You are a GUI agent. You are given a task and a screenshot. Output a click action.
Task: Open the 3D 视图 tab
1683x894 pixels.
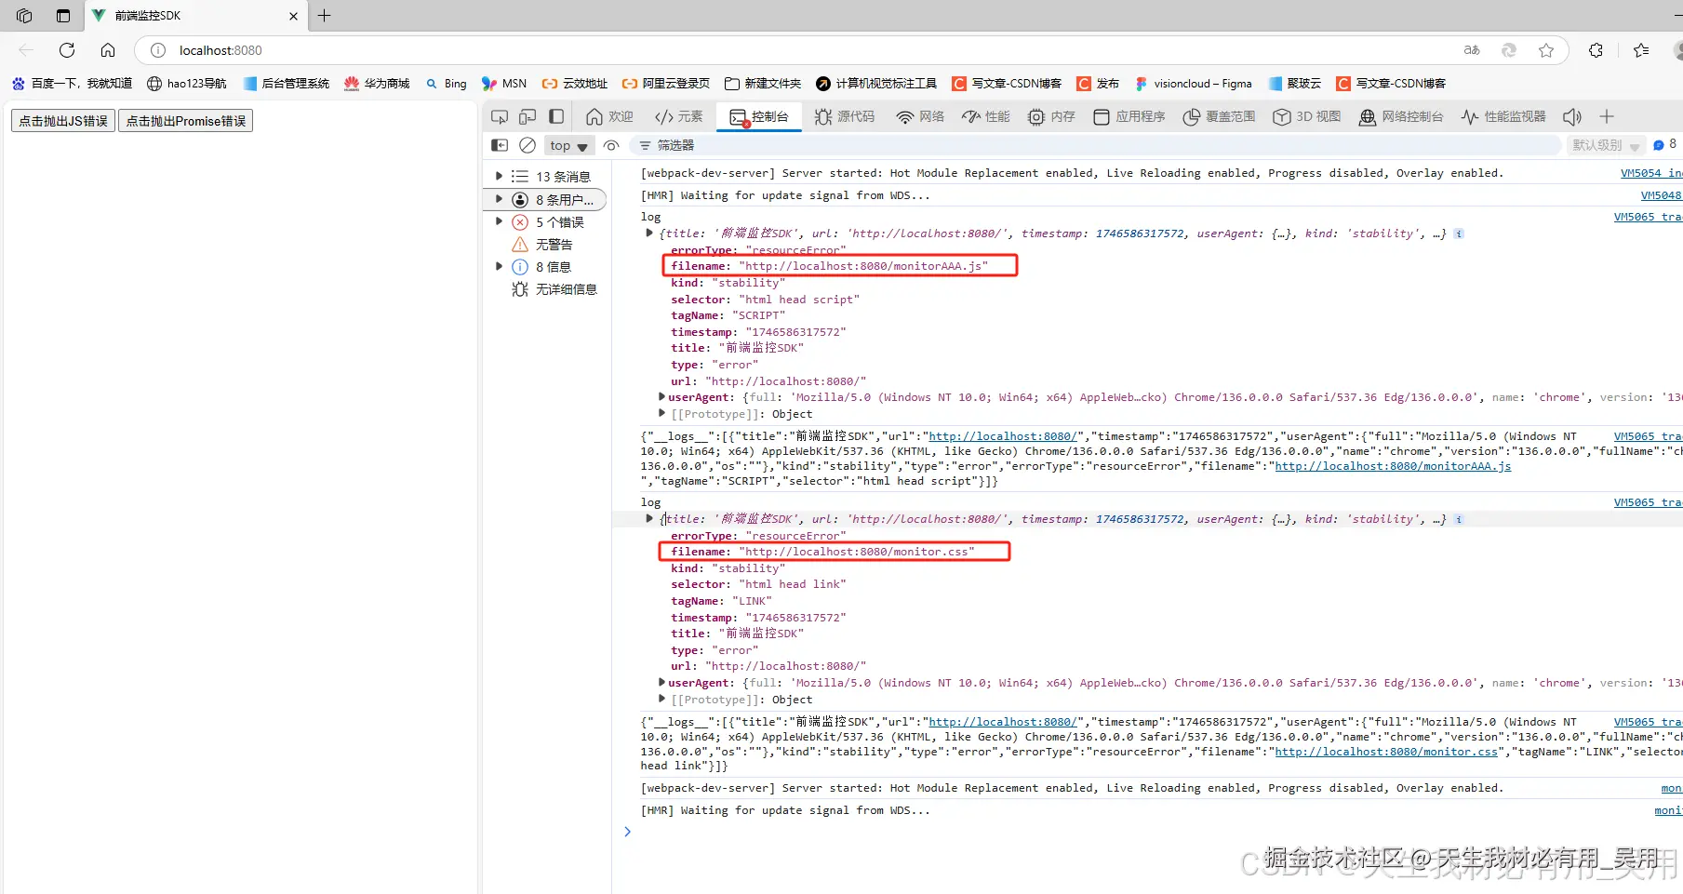1307,116
